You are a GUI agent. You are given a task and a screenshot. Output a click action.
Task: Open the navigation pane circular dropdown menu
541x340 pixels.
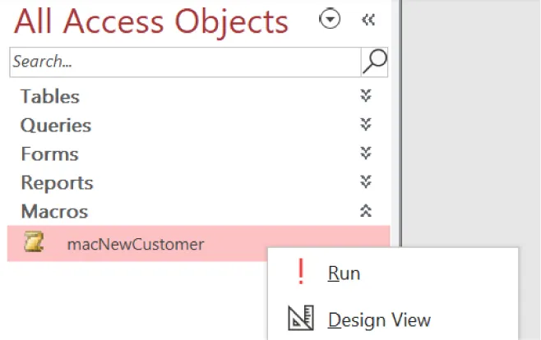pos(330,20)
